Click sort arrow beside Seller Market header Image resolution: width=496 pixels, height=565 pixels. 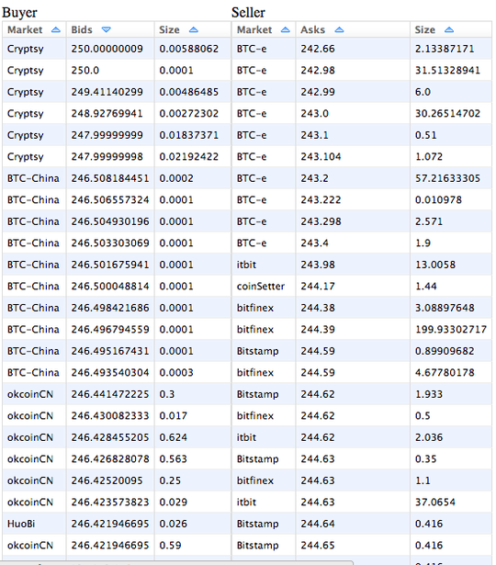286,30
